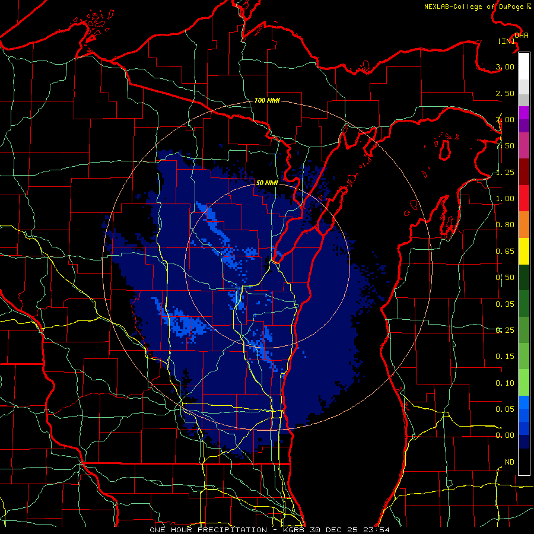The width and height of the screenshot is (534, 534).
Task: Select the white swatch on the color bar
Action: pos(524,66)
